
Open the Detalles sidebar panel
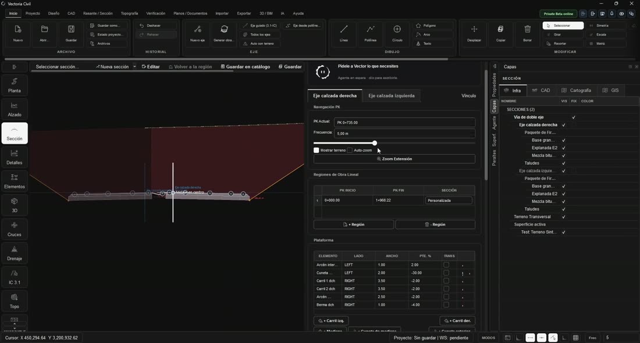coord(15,158)
